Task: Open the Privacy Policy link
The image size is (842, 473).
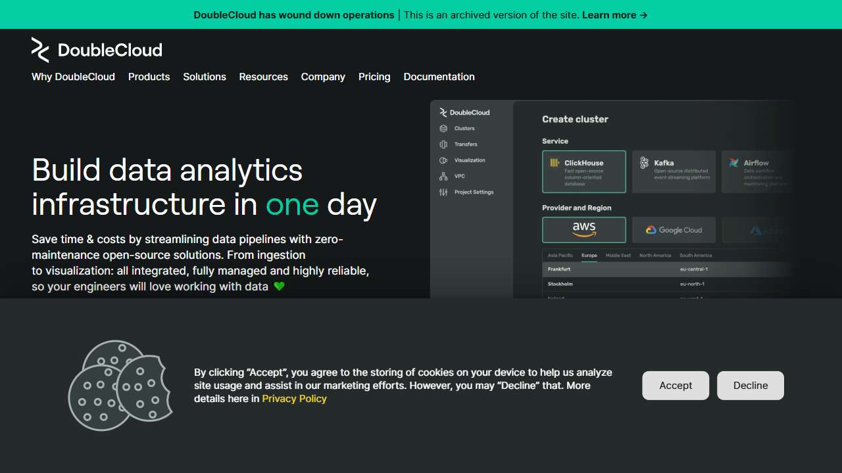Action: click(294, 399)
